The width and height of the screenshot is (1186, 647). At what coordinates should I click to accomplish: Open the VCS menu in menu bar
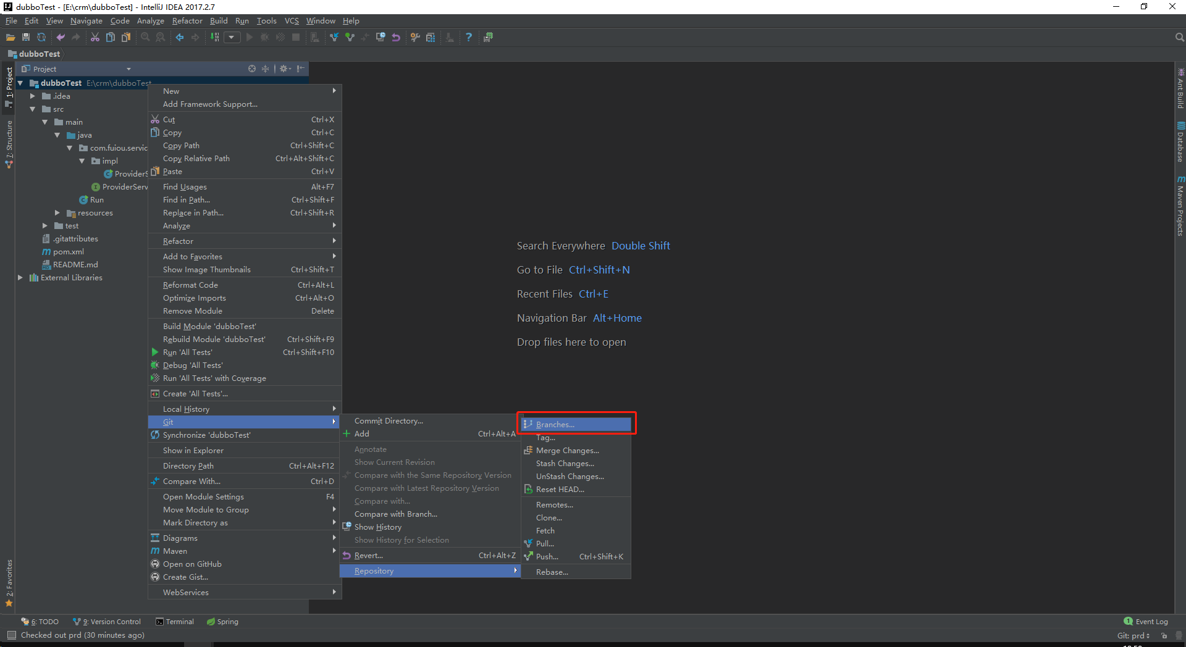[x=292, y=21]
